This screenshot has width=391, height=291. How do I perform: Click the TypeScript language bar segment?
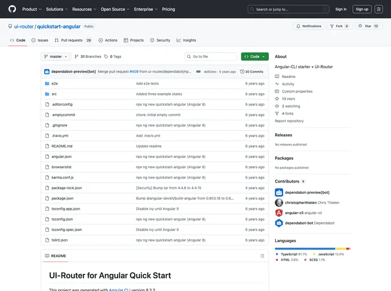coord(305,248)
